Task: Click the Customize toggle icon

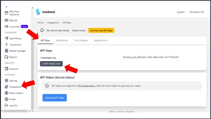Action: click(7, 26)
